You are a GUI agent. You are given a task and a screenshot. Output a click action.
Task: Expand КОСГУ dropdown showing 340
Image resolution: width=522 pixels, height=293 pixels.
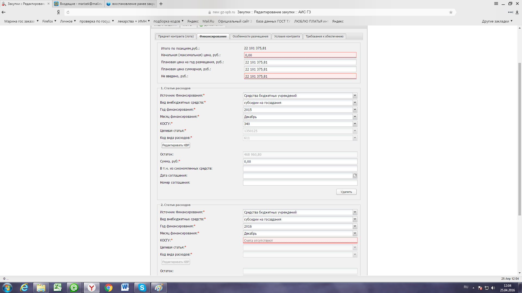pyautogui.click(x=355, y=124)
